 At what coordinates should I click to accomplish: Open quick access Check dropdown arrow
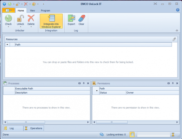click(x=14, y=4)
